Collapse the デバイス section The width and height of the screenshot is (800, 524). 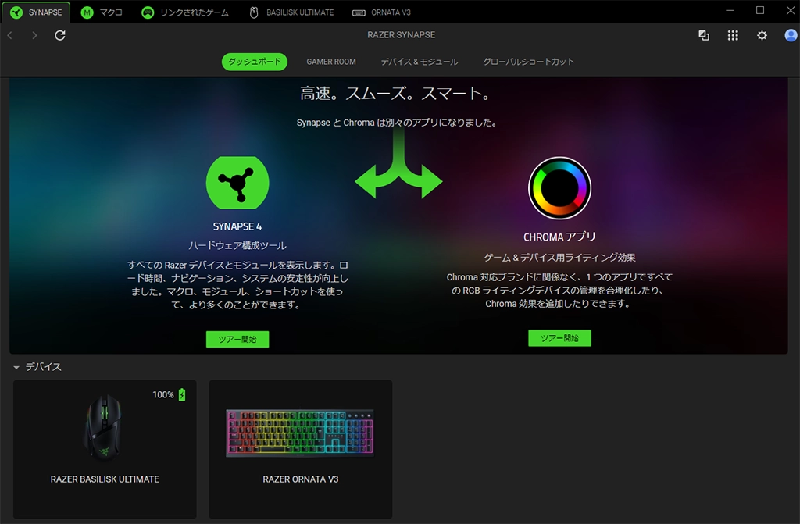point(16,367)
